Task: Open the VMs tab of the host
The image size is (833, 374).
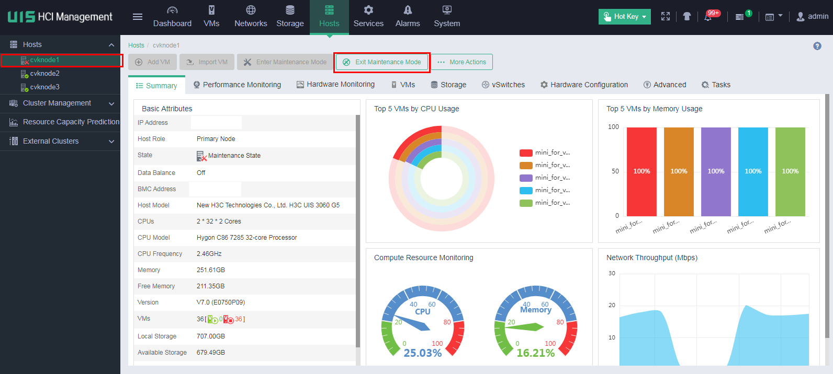Action: [x=403, y=85]
